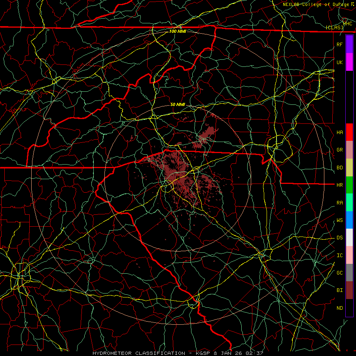The width and height of the screenshot is (356, 356).
Task: Click the dark red BI legend swatch
Action: pos(349,290)
